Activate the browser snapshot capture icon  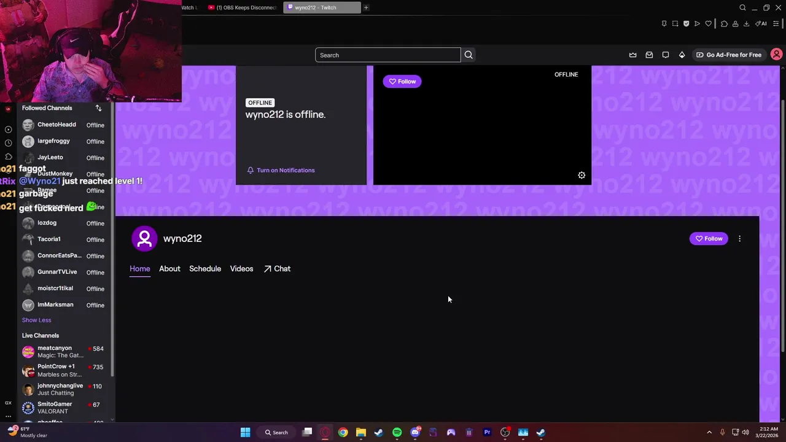[675, 24]
